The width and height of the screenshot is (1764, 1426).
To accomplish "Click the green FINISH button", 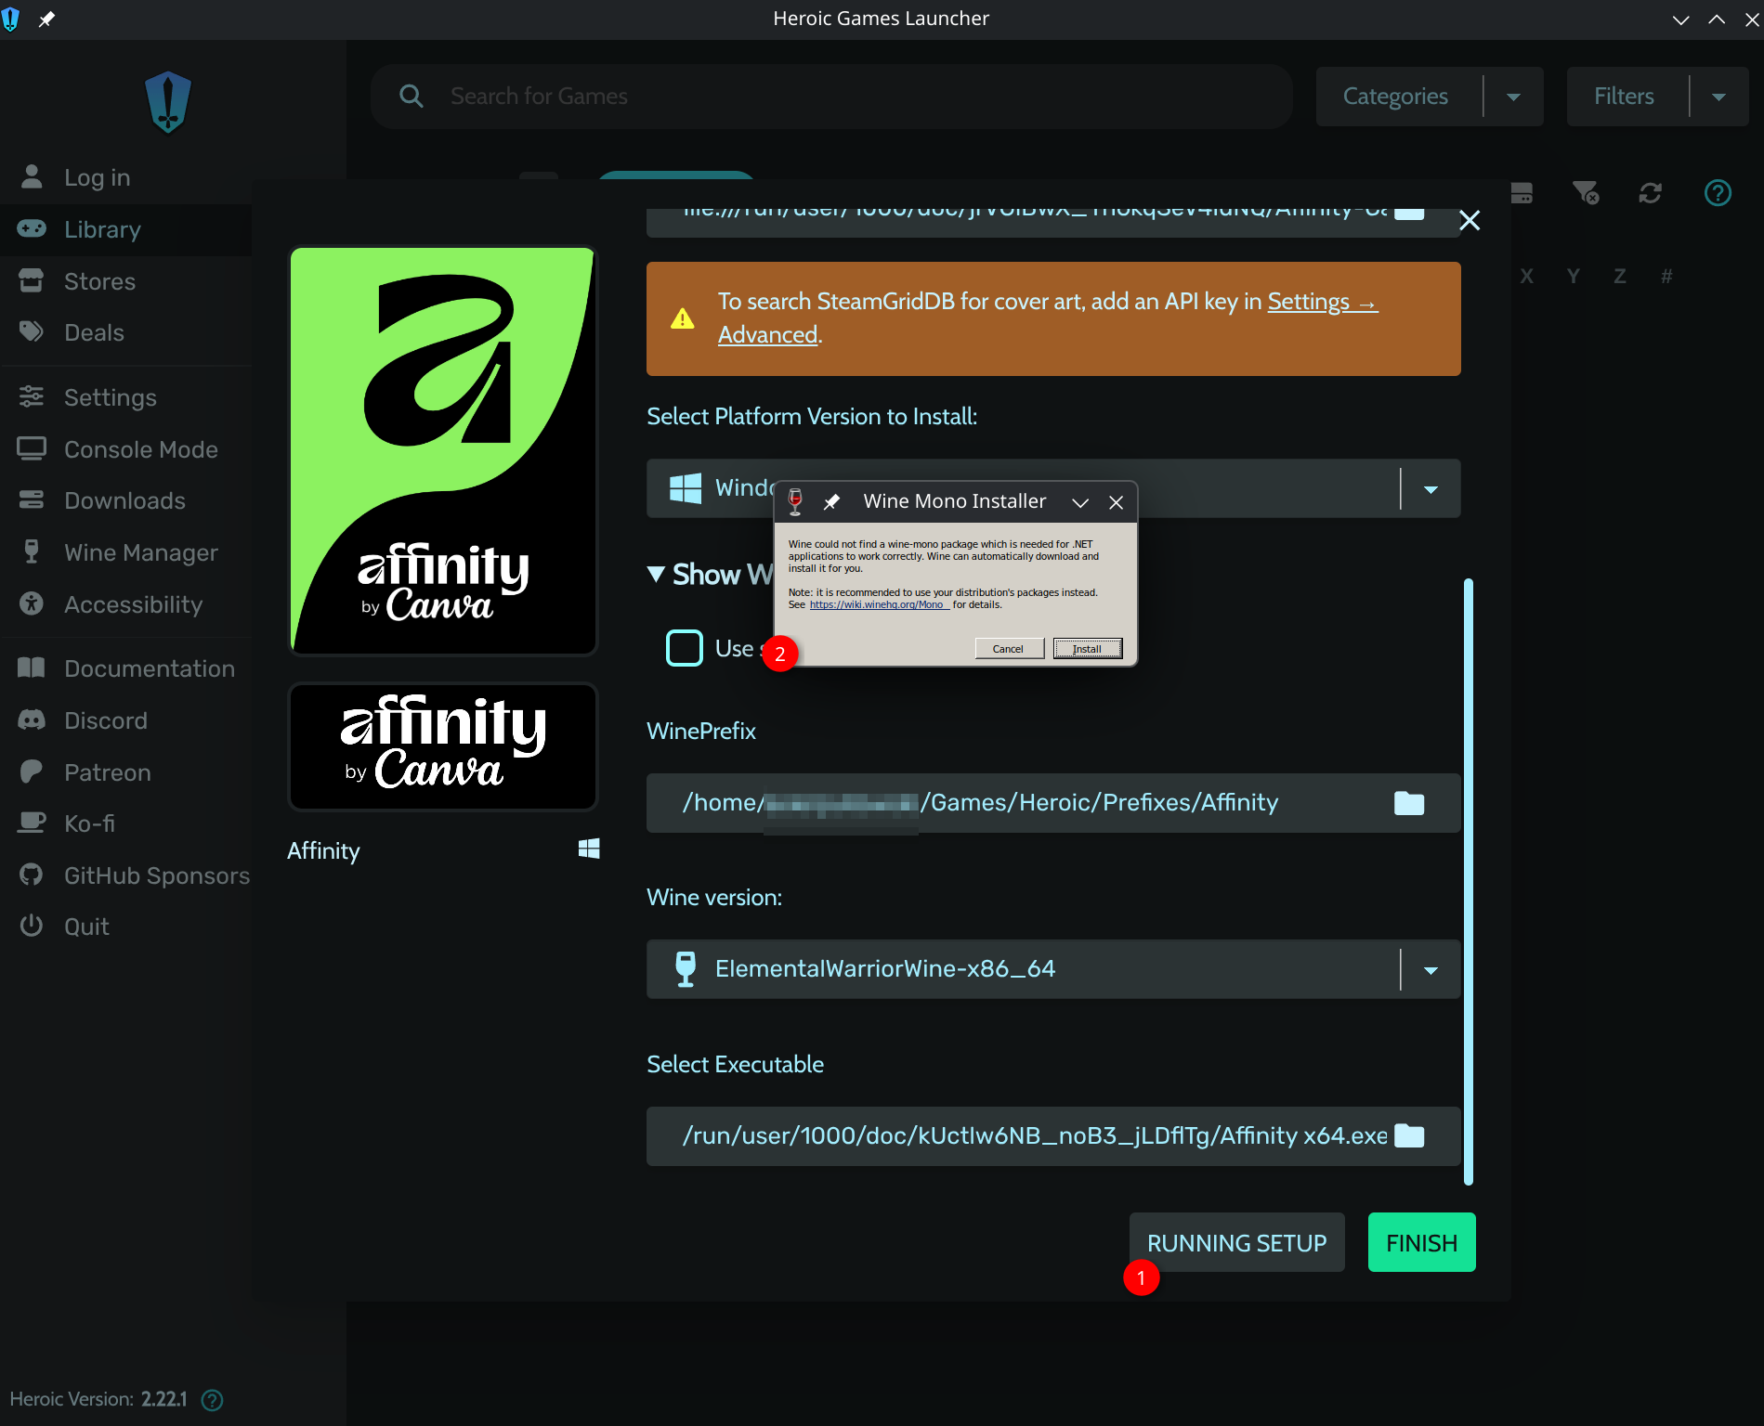I will point(1421,1242).
